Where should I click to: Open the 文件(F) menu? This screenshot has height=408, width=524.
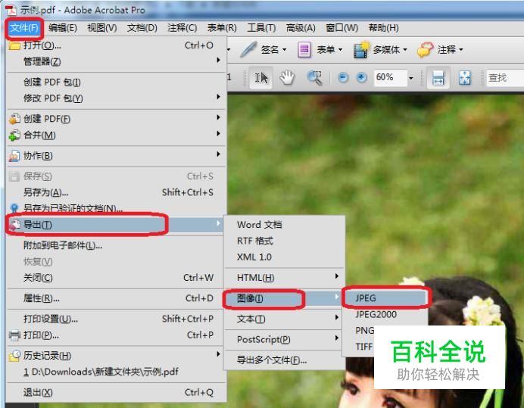[23, 28]
